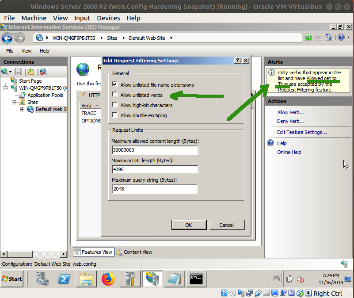Enable Allow high-bit characters checkbox
The width and height of the screenshot is (354, 298).
pyautogui.click(x=115, y=105)
